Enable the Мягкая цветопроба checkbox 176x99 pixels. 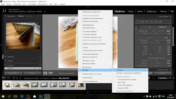pyautogui.click(x=57, y=73)
